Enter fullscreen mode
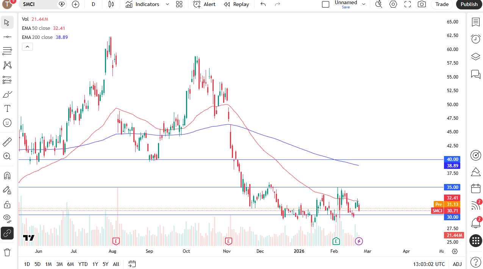 click(408, 4)
